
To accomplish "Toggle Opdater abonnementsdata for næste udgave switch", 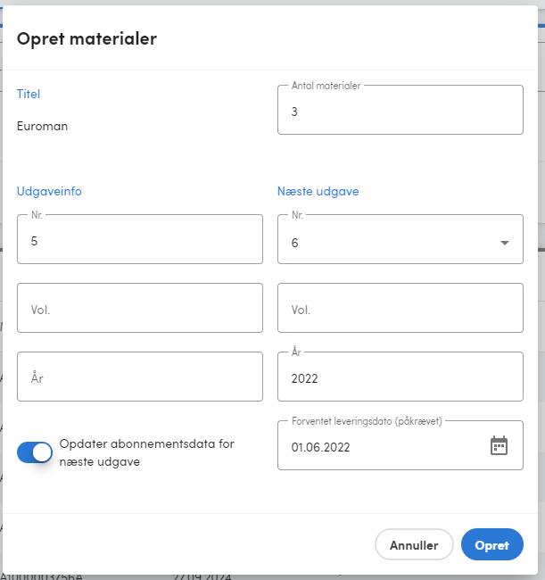I will [35, 452].
